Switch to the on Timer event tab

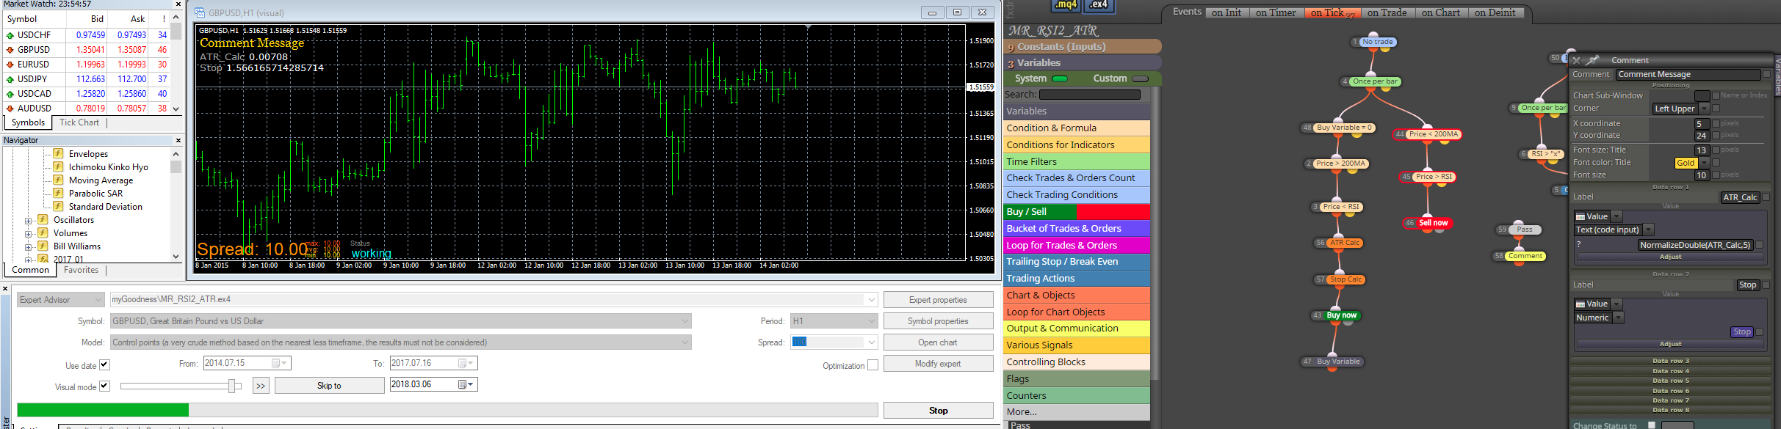click(x=1276, y=12)
